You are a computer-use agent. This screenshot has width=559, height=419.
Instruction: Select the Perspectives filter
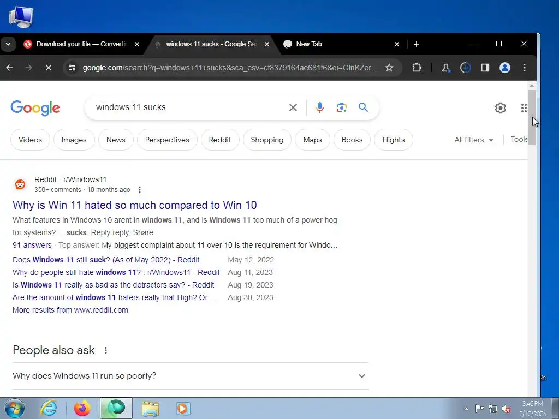click(x=167, y=140)
